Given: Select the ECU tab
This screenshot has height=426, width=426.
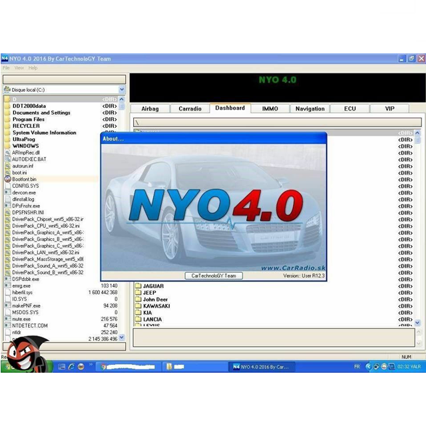Looking at the screenshot, I should coord(350,108).
